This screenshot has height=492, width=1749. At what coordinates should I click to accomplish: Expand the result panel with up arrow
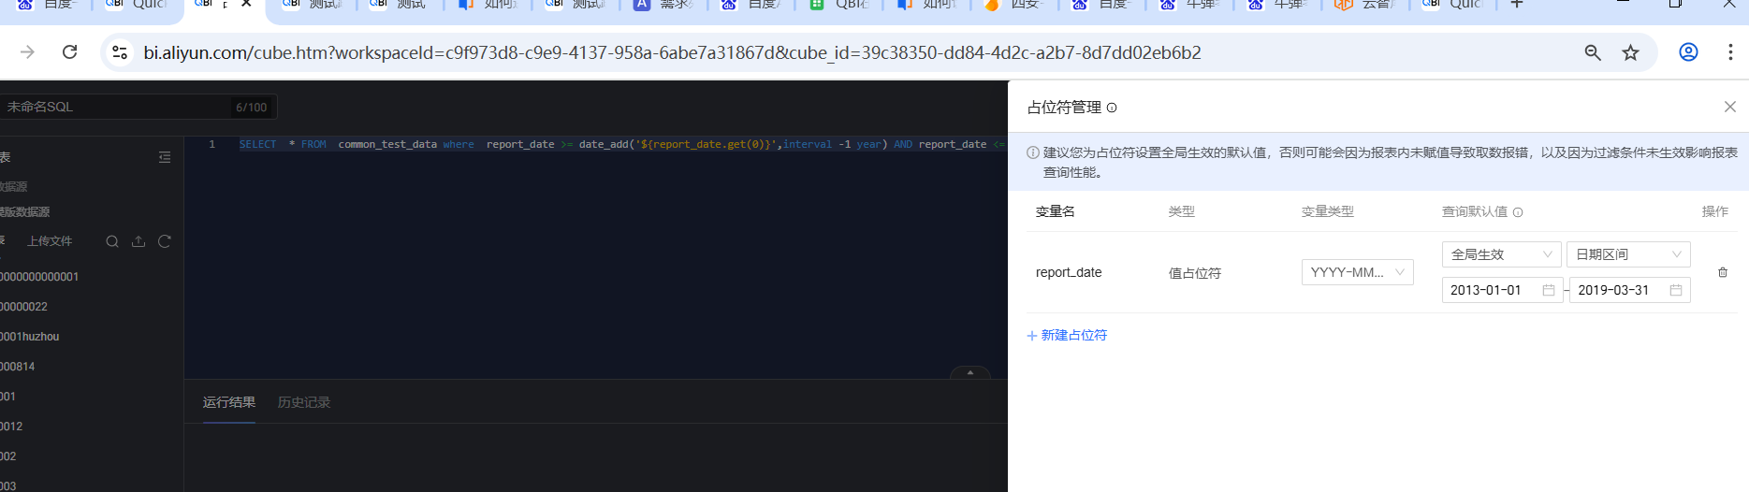click(970, 372)
